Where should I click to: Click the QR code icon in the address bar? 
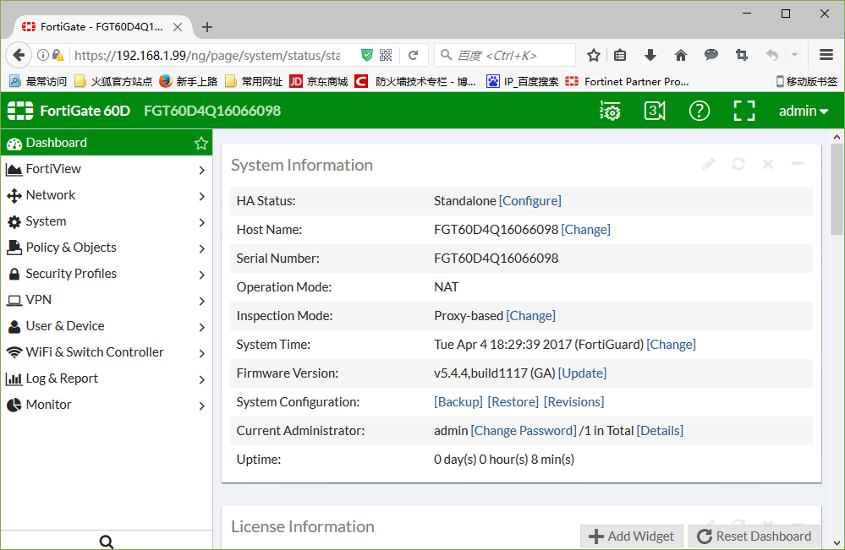pyautogui.click(x=386, y=55)
